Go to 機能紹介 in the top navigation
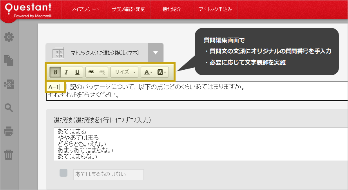 [x=172, y=9]
